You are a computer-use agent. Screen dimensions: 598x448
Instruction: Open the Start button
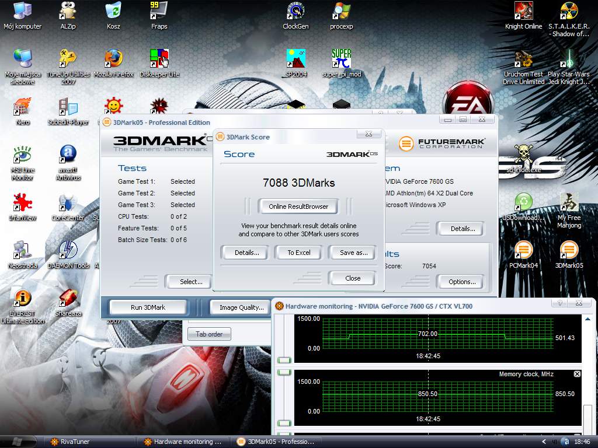[17, 442]
